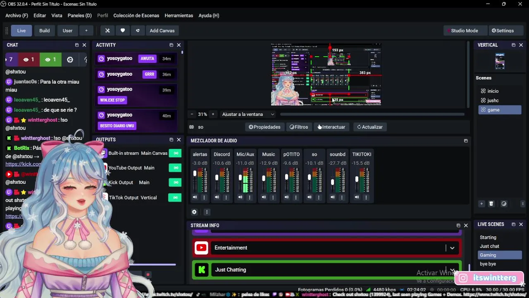
Task: Toggle the YouTube Output stream button
Action: [175, 168]
